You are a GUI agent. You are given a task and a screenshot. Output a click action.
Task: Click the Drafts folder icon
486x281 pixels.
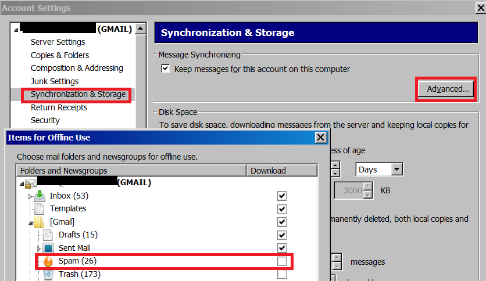tap(49, 235)
